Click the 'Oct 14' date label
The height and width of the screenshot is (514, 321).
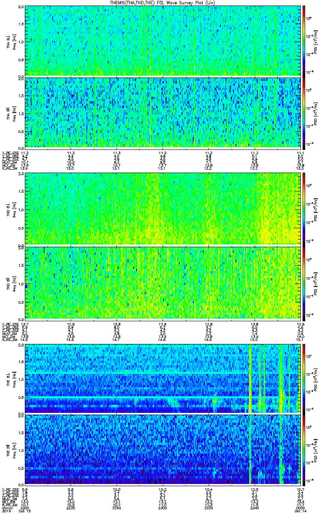pos(300,511)
